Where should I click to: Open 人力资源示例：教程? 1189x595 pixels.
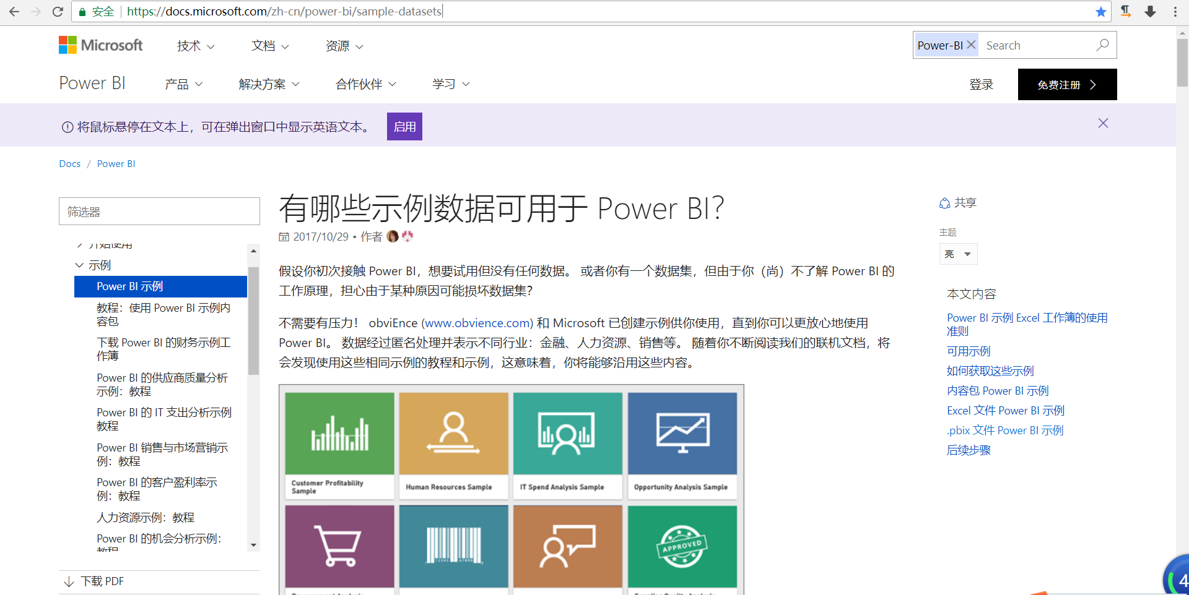point(146,518)
